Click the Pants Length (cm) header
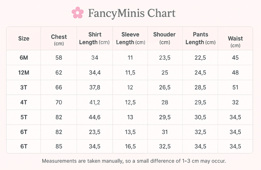This screenshot has width=261, height=170. pyautogui.click(x=200, y=38)
